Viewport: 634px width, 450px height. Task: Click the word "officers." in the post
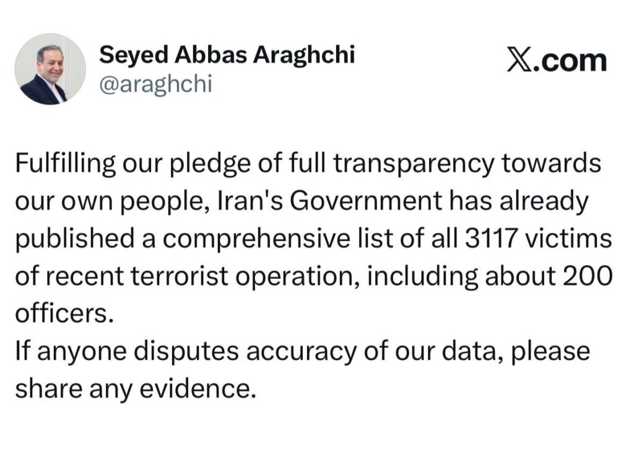coord(64,313)
